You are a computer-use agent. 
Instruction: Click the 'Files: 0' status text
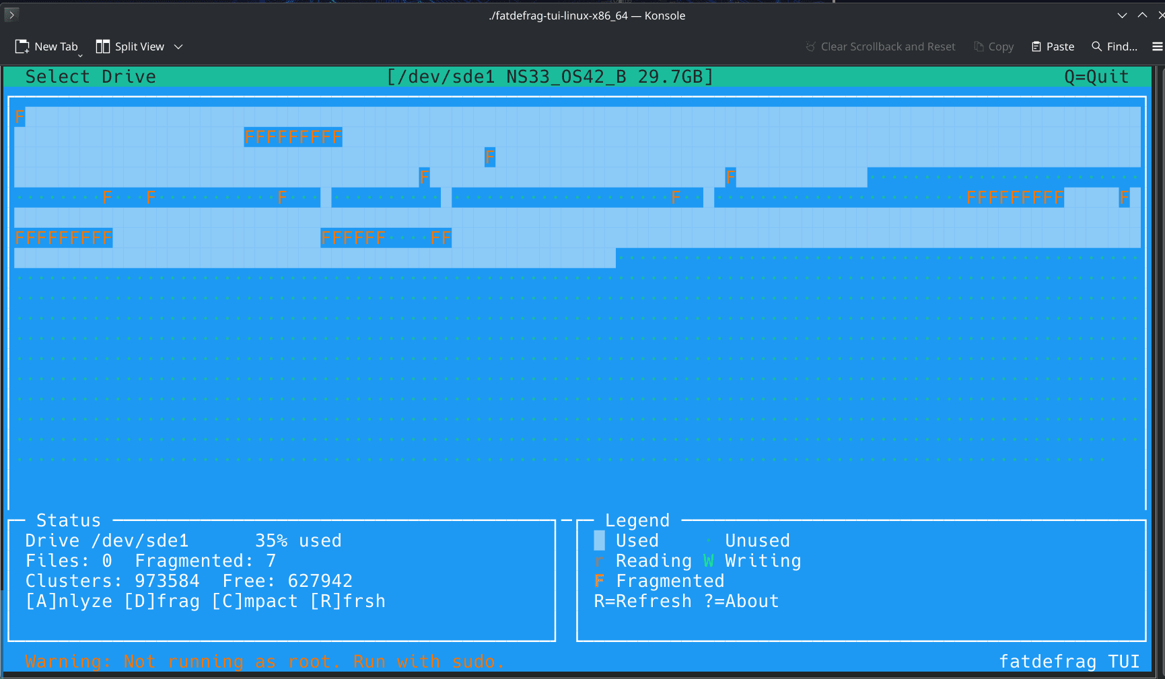point(69,561)
